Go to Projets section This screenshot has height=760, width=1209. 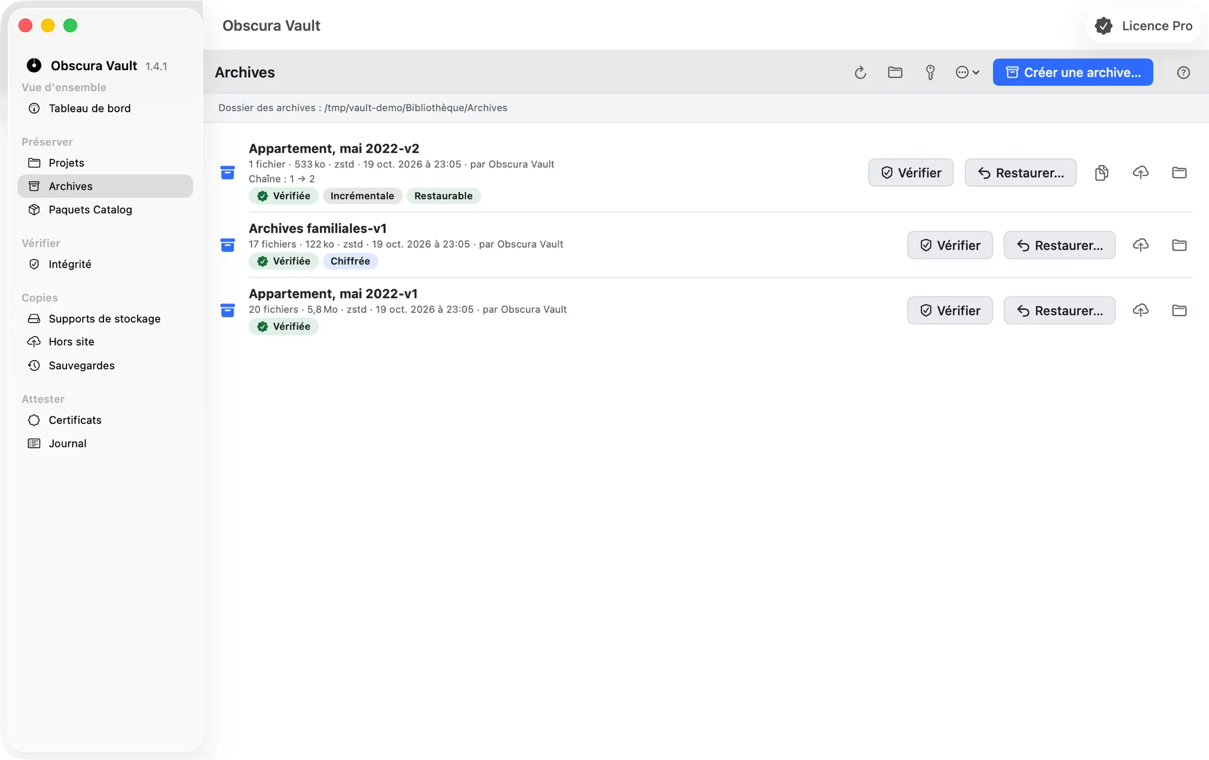tap(105, 163)
